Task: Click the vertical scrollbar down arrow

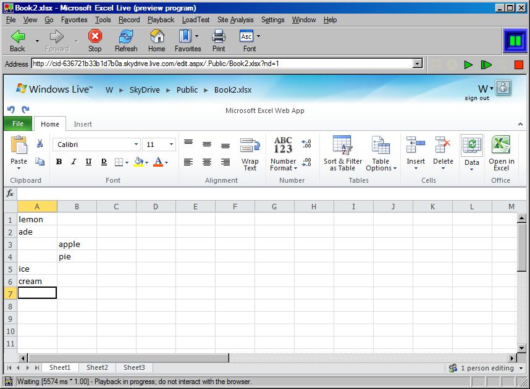Action: point(521,348)
